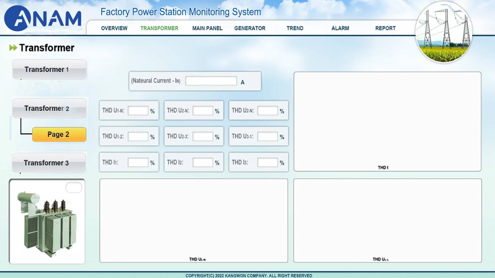Click the THD I3 value field
The height and width of the screenshot is (278, 495).
pyautogui.click(x=268, y=162)
